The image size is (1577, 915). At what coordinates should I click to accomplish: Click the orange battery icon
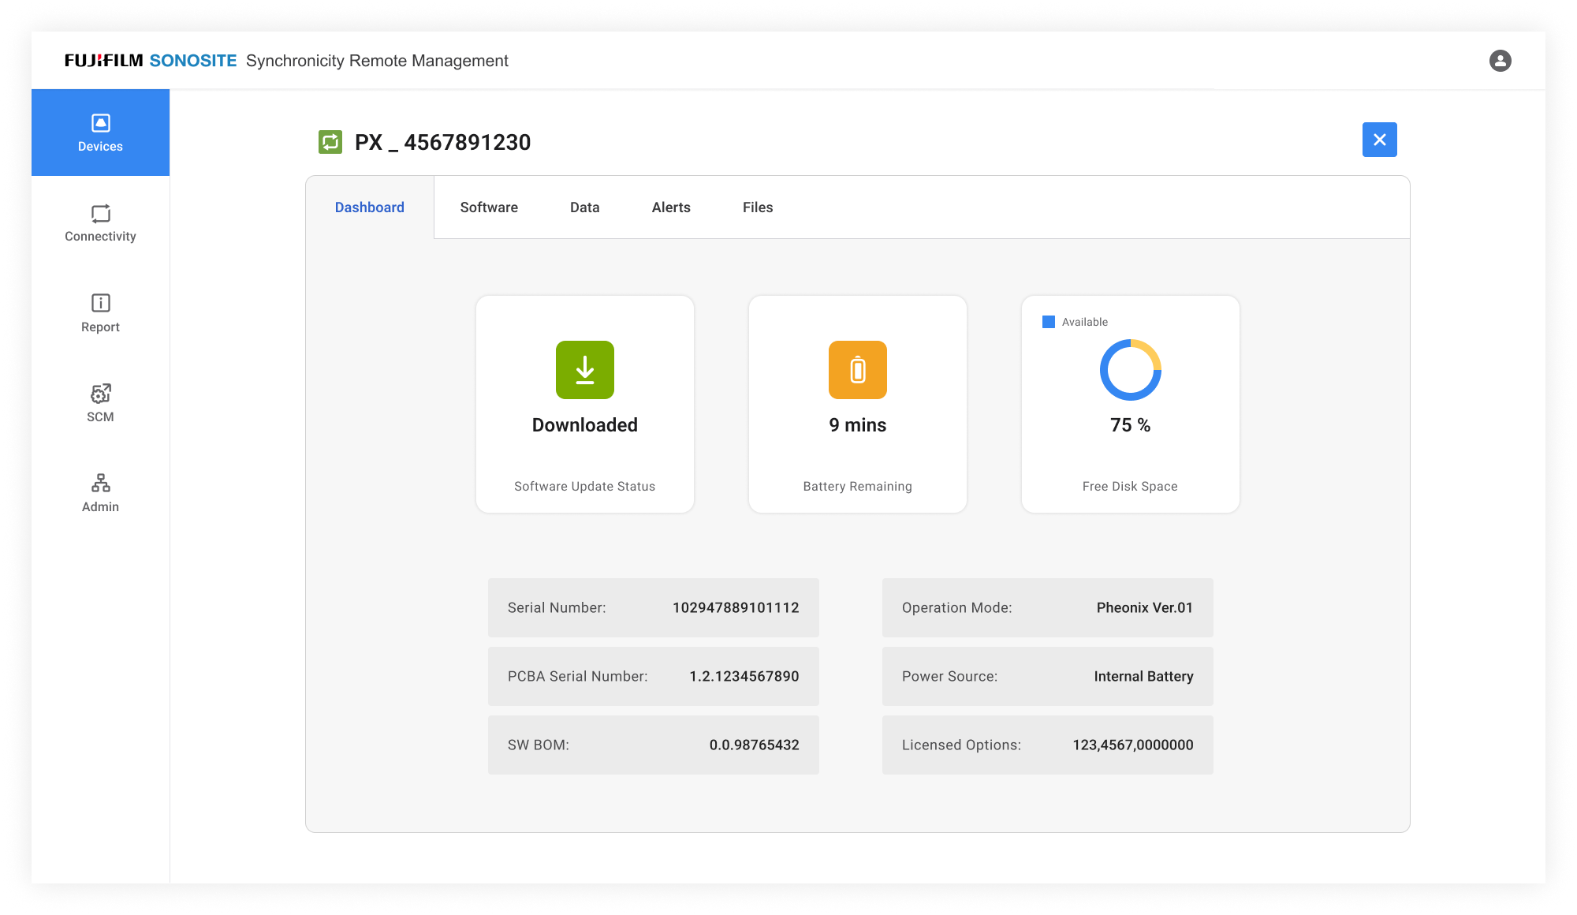tap(857, 370)
